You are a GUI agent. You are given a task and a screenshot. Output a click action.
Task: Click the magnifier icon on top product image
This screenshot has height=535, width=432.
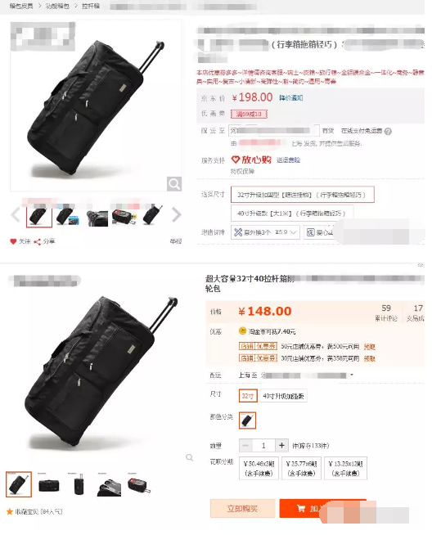[174, 184]
